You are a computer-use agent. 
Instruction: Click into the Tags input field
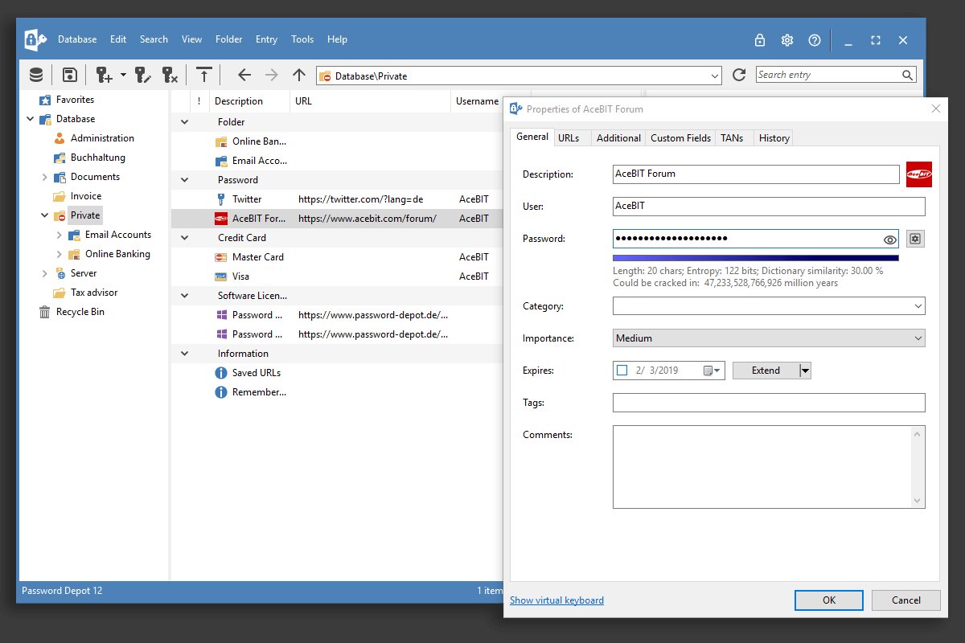pyautogui.click(x=769, y=403)
